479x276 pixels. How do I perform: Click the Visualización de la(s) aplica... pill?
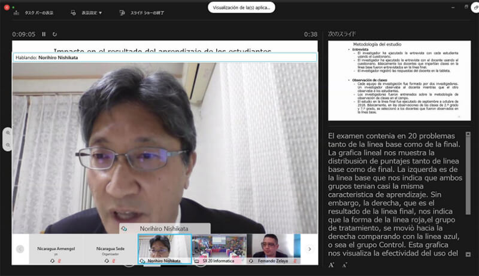point(241,8)
